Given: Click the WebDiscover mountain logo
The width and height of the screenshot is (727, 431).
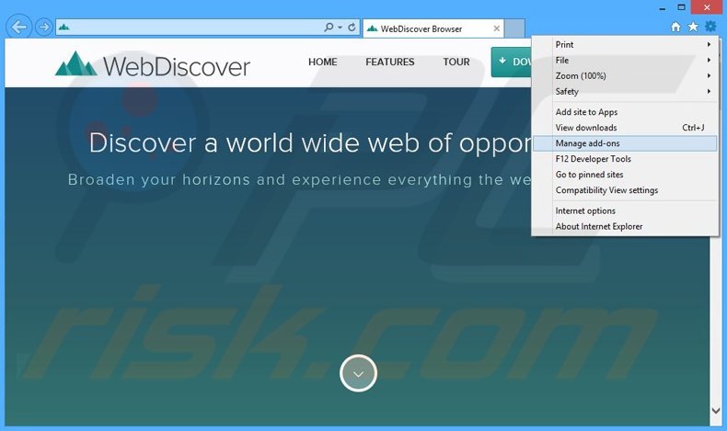Looking at the screenshot, I should [153, 65].
